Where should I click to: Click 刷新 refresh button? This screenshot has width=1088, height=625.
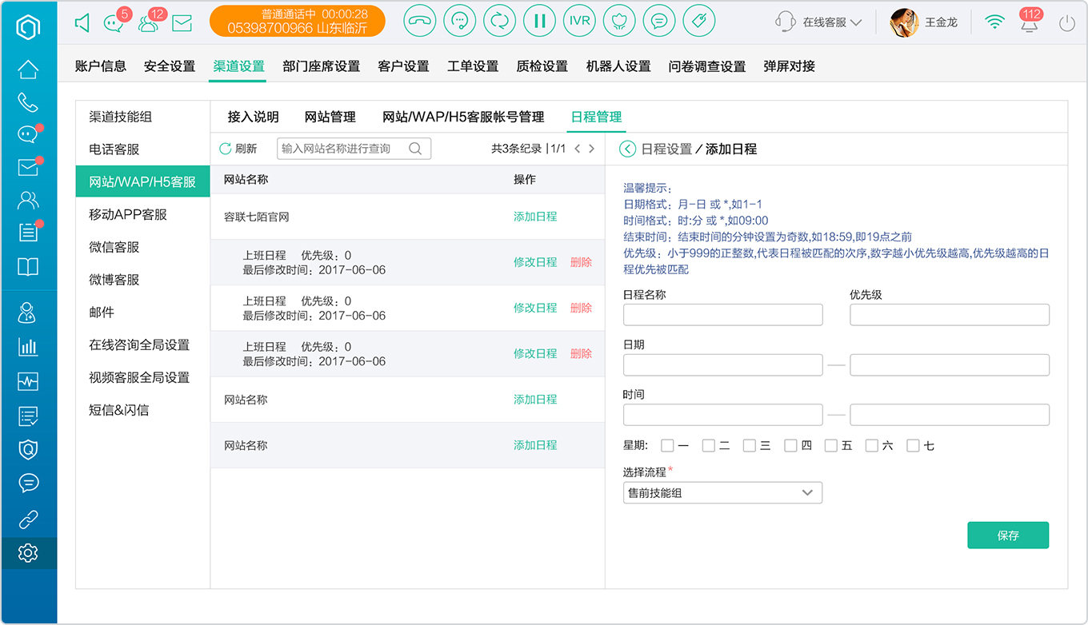click(x=238, y=149)
